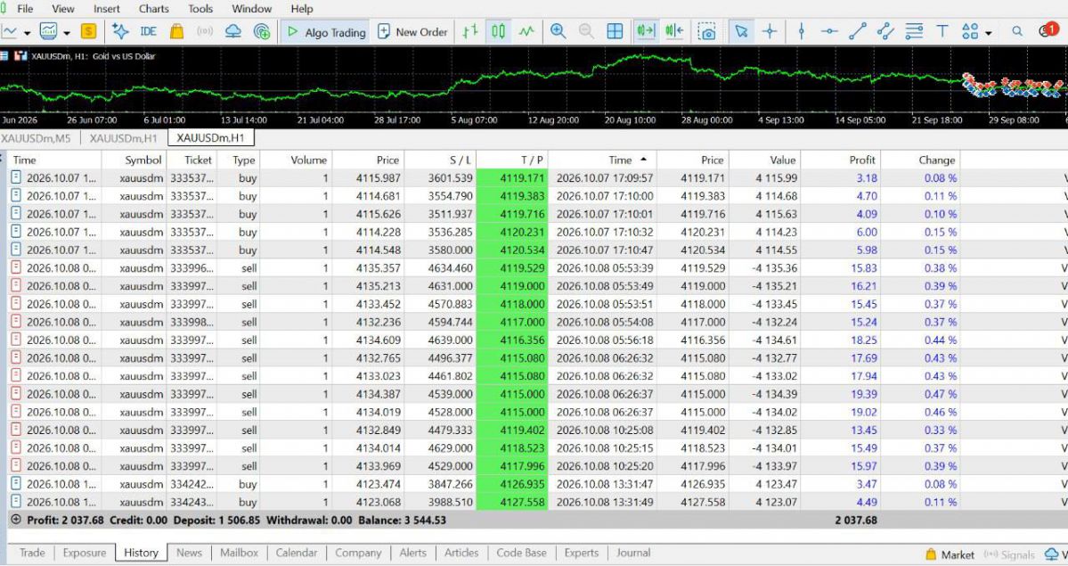
Task: Switch chart to line chart mode
Action: click(x=526, y=31)
